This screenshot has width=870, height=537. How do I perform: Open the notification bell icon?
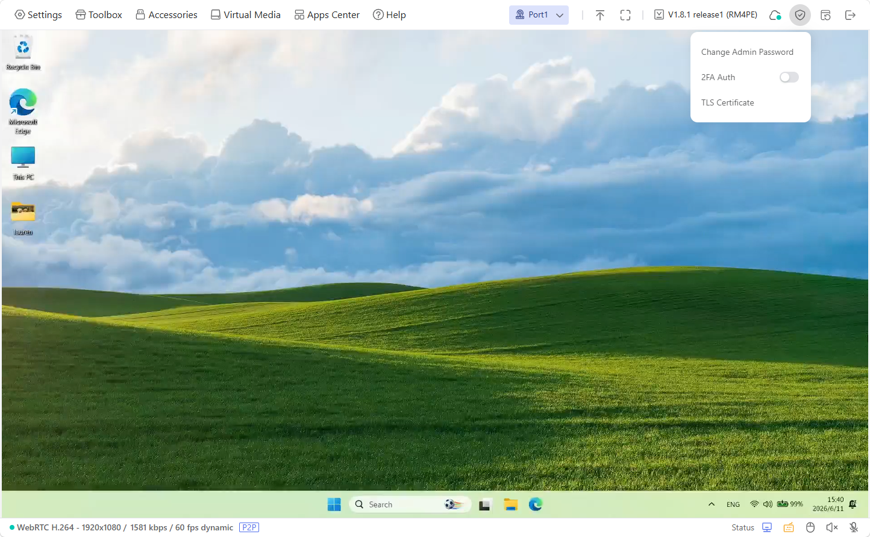tap(853, 504)
